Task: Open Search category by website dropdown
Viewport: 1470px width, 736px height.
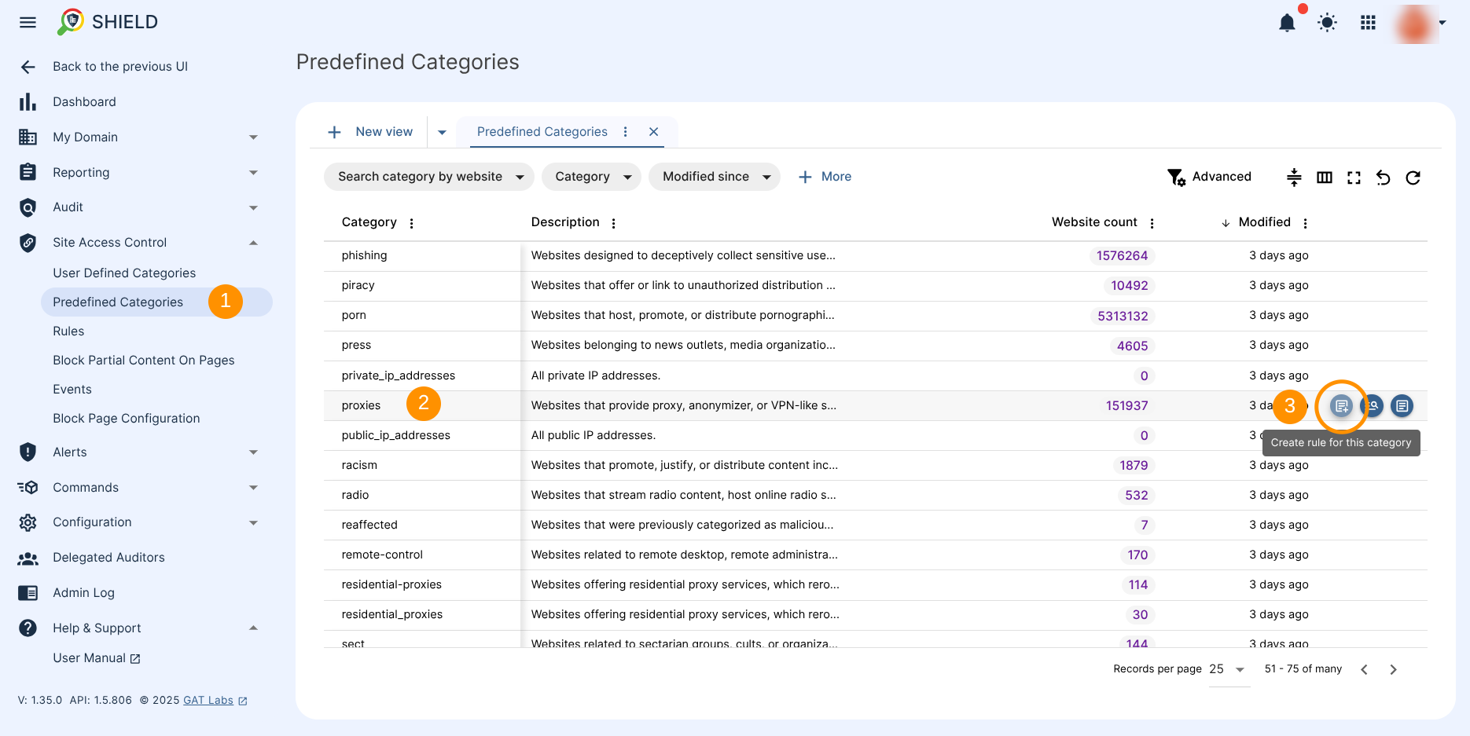Action: pos(429,177)
